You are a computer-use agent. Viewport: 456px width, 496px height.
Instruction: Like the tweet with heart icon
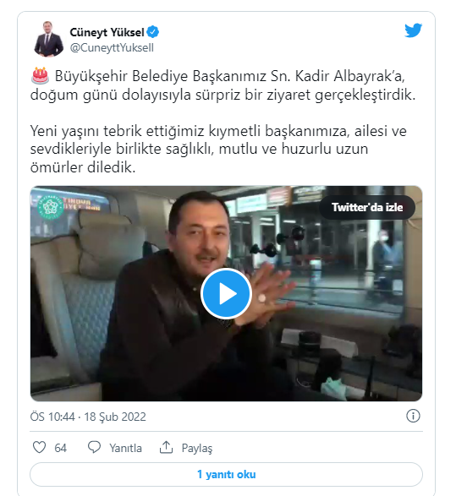pos(39,447)
